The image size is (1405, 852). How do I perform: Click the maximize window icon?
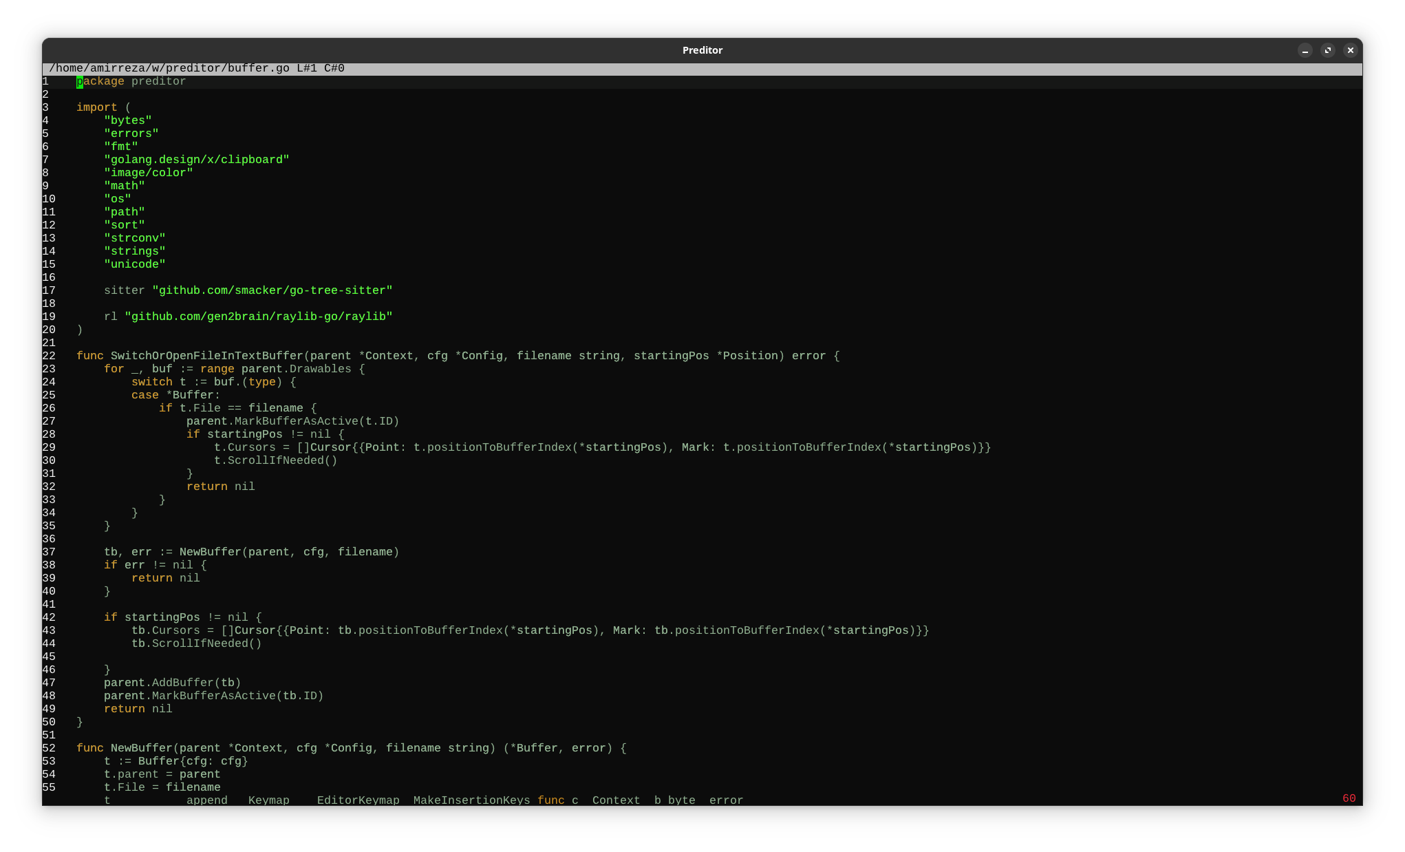pyautogui.click(x=1328, y=50)
